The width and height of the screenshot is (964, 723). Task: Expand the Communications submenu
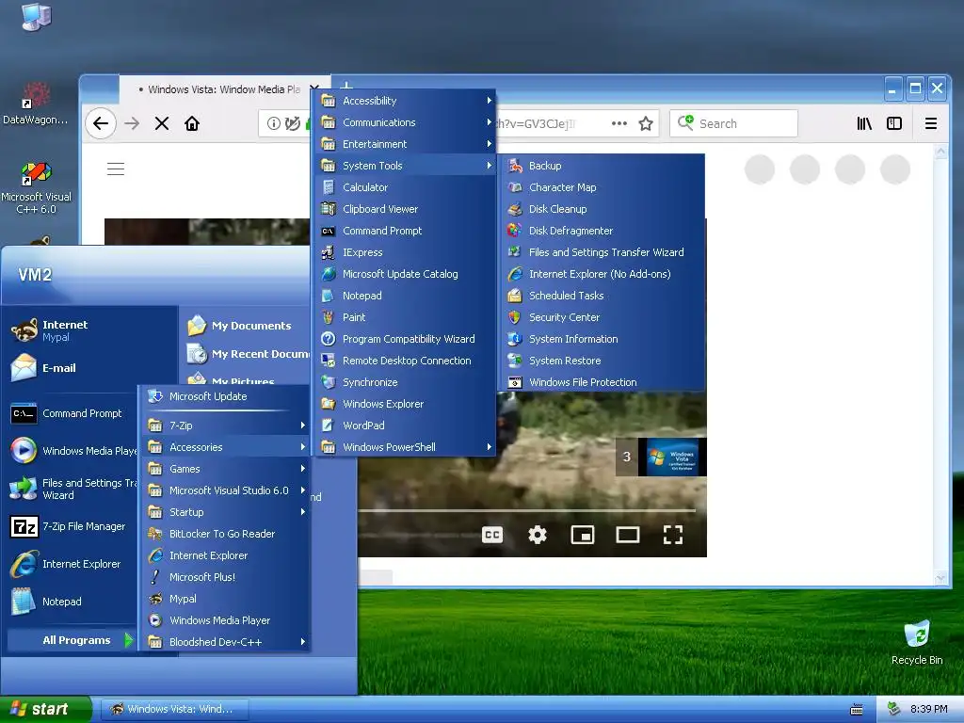point(405,122)
